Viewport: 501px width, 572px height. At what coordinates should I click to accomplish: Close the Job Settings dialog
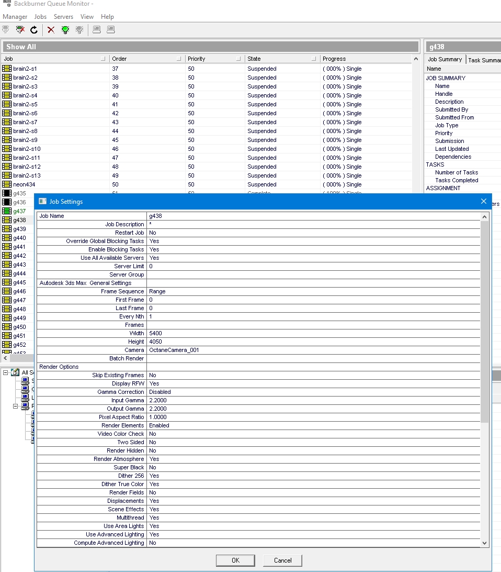[484, 201]
